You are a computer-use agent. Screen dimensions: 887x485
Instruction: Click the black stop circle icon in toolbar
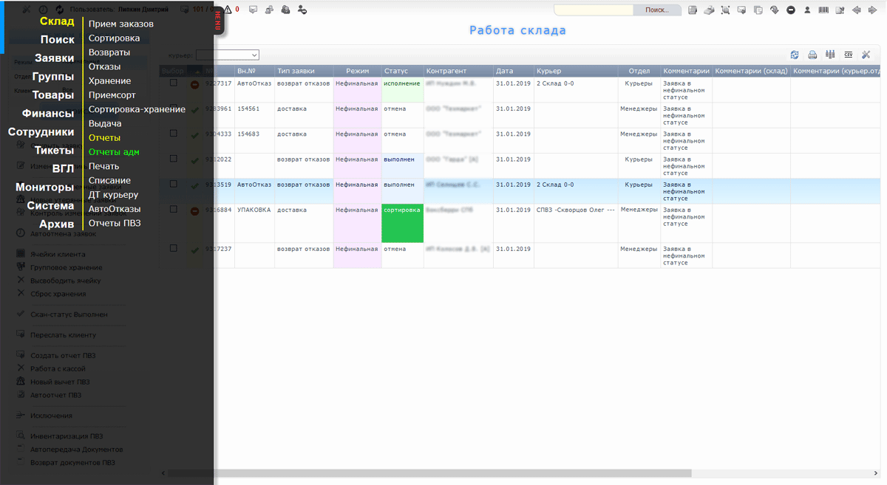tap(791, 10)
